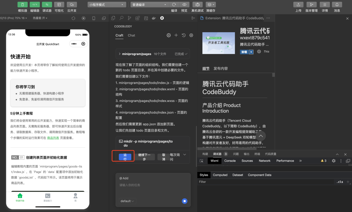This screenshot has width=352, height=212.
Task: Switch simulator to phone view icon
Action: pos(94,18)
